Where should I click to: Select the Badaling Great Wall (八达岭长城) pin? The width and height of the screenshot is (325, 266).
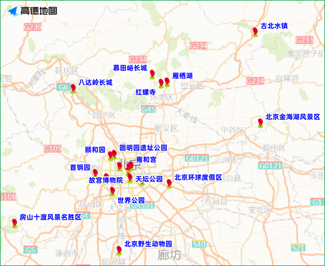tap(73, 88)
